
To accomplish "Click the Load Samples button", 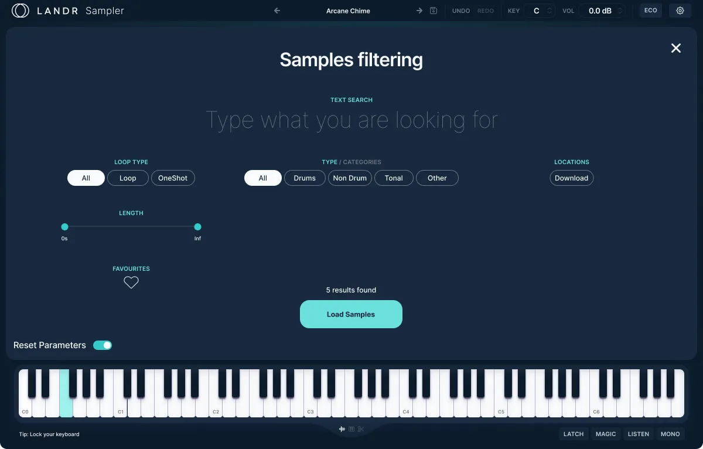I will [x=351, y=314].
